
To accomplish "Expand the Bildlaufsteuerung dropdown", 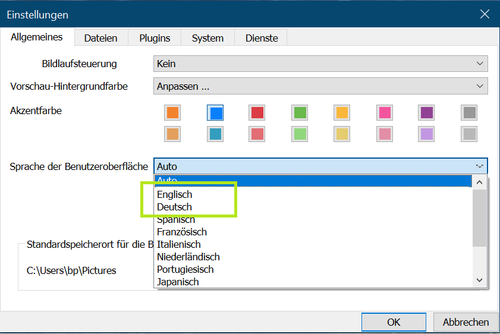I will [x=320, y=64].
